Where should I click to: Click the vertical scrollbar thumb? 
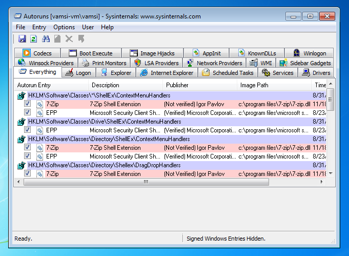[x=331, y=100]
